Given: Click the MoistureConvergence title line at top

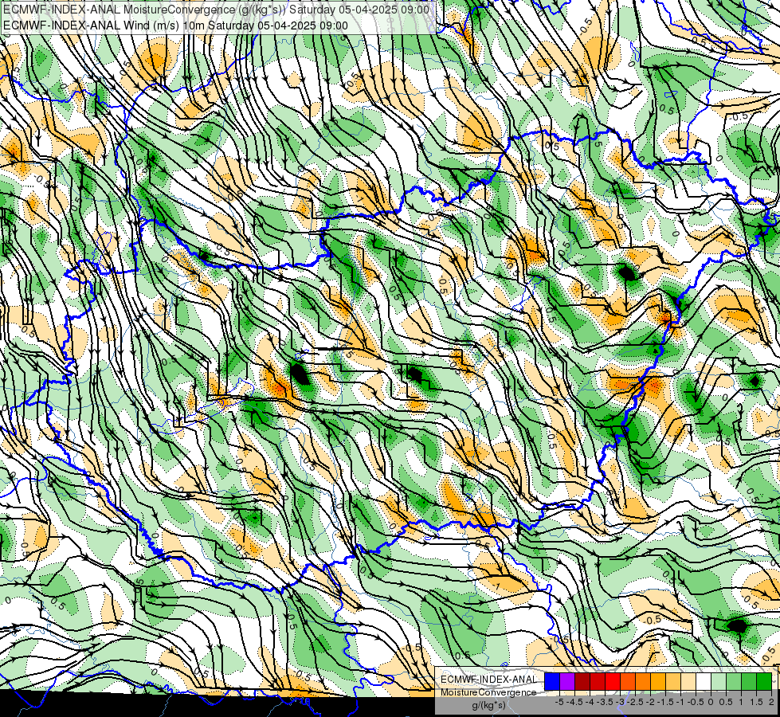Looking at the screenshot, I should click(x=217, y=10).
